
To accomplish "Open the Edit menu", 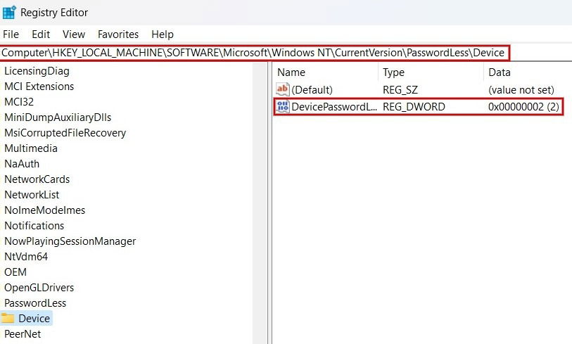I will [x=41, y=34].
